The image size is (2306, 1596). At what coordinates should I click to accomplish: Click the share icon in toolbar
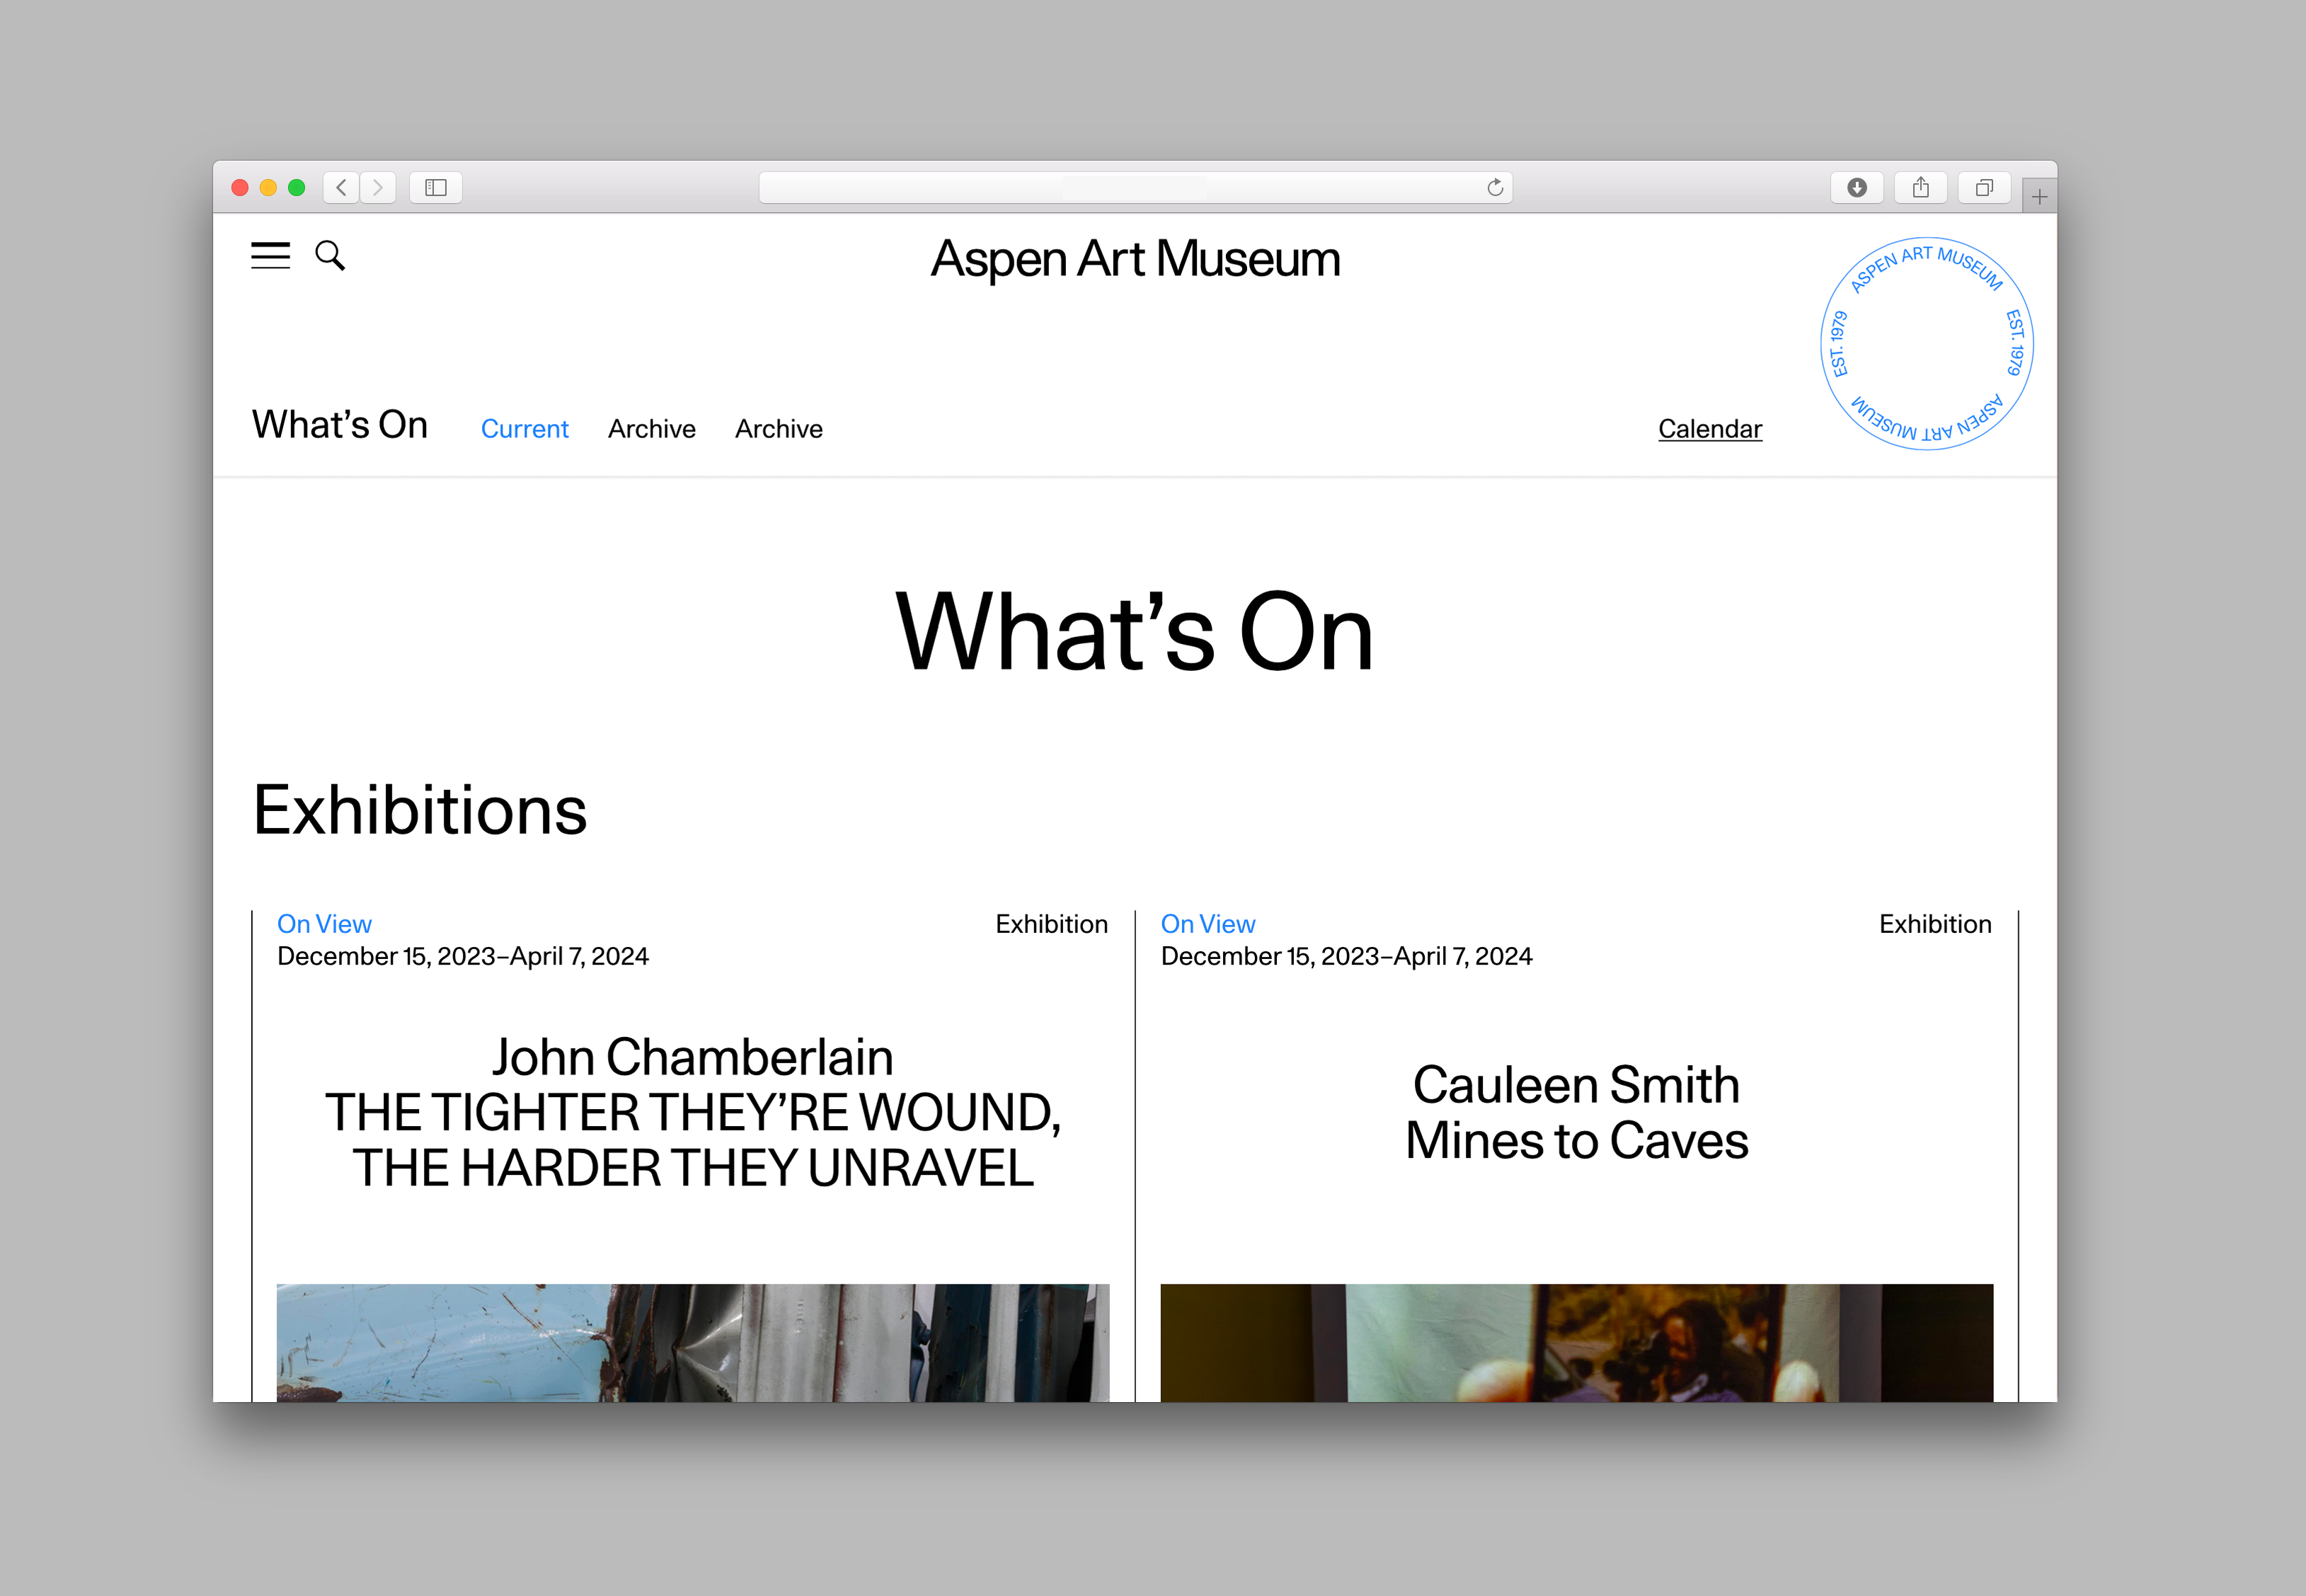point(1920,187)
